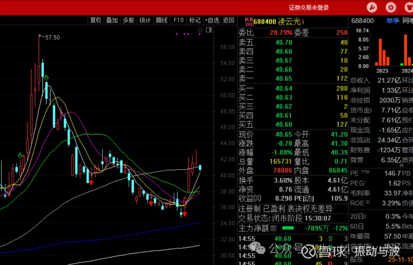Switch to 同季 tab
This screenshot has height=265, width=413.
pyautogui.click(x=408, y=21)
